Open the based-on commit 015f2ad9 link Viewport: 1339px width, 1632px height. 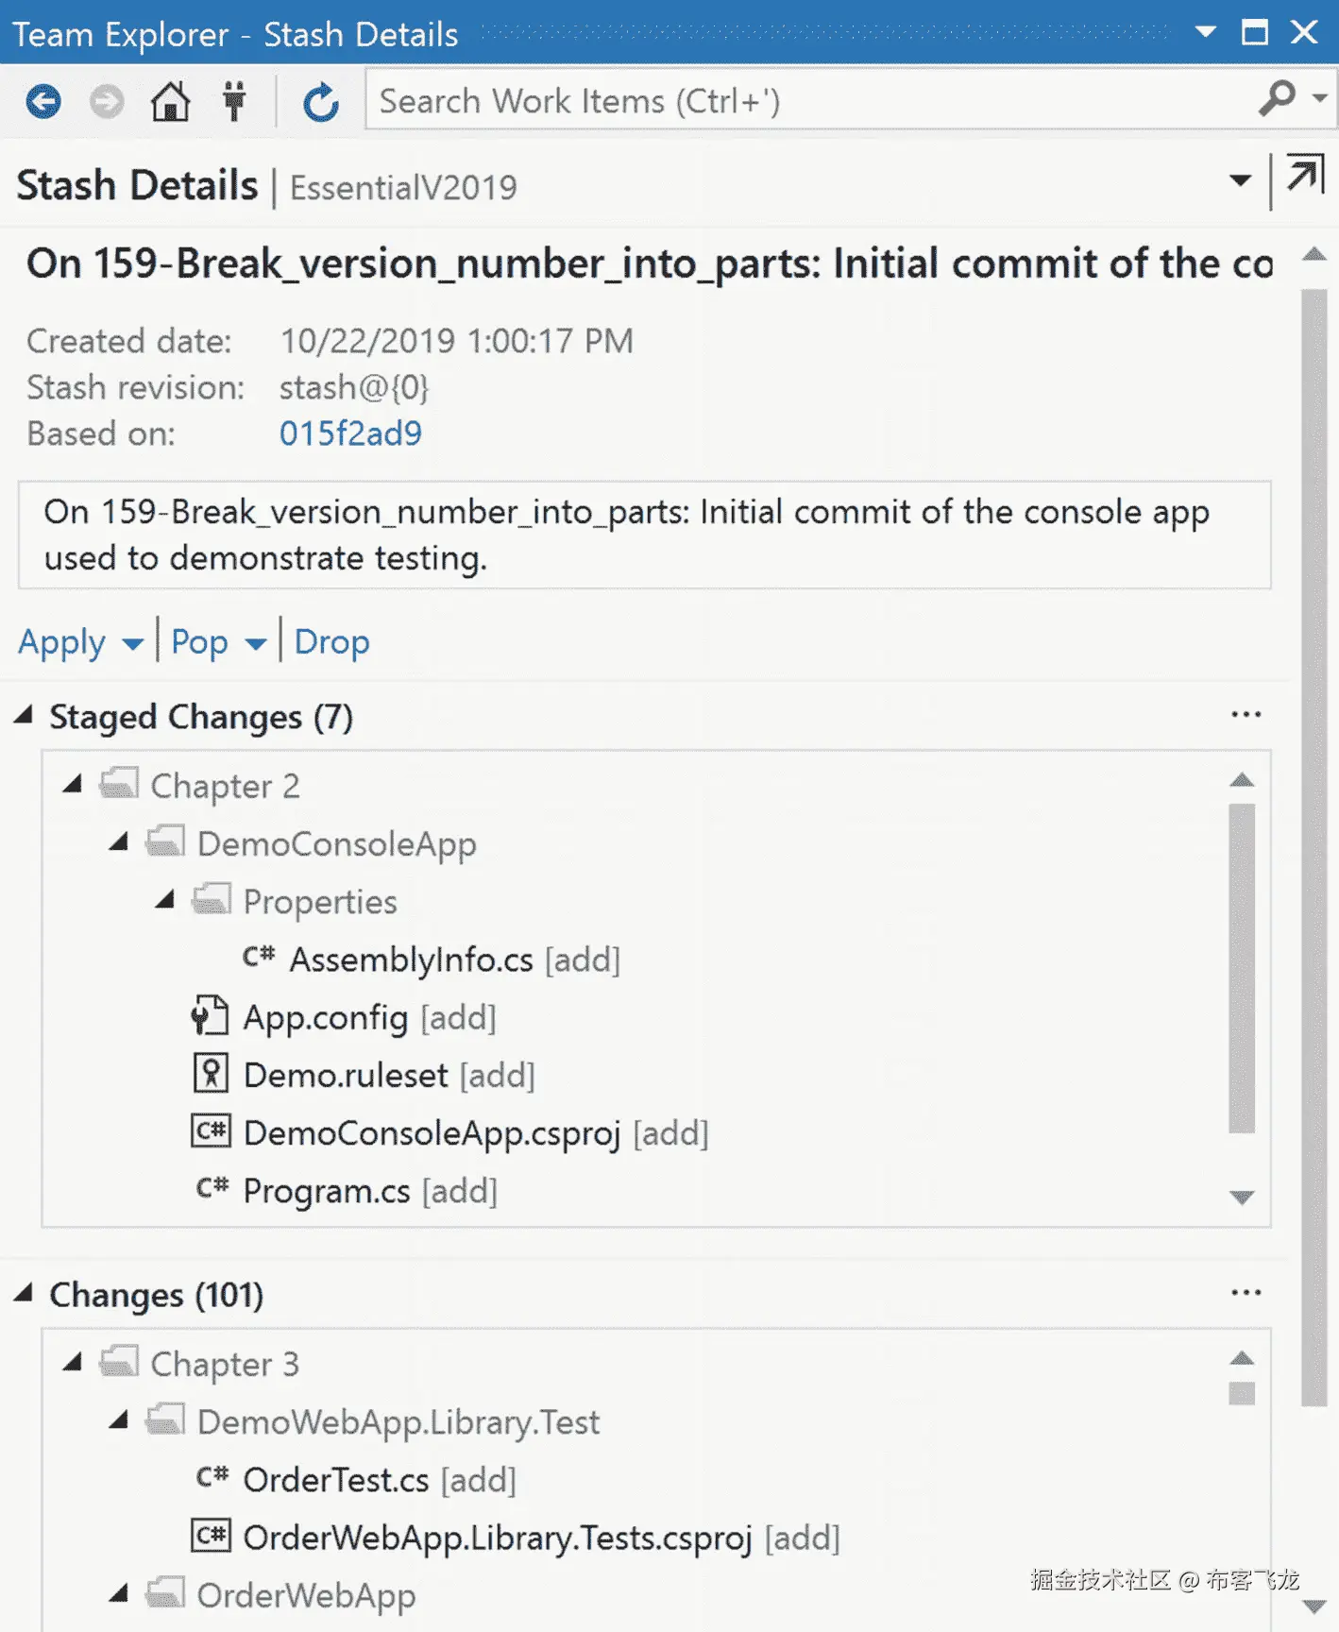tap(350, 433)
